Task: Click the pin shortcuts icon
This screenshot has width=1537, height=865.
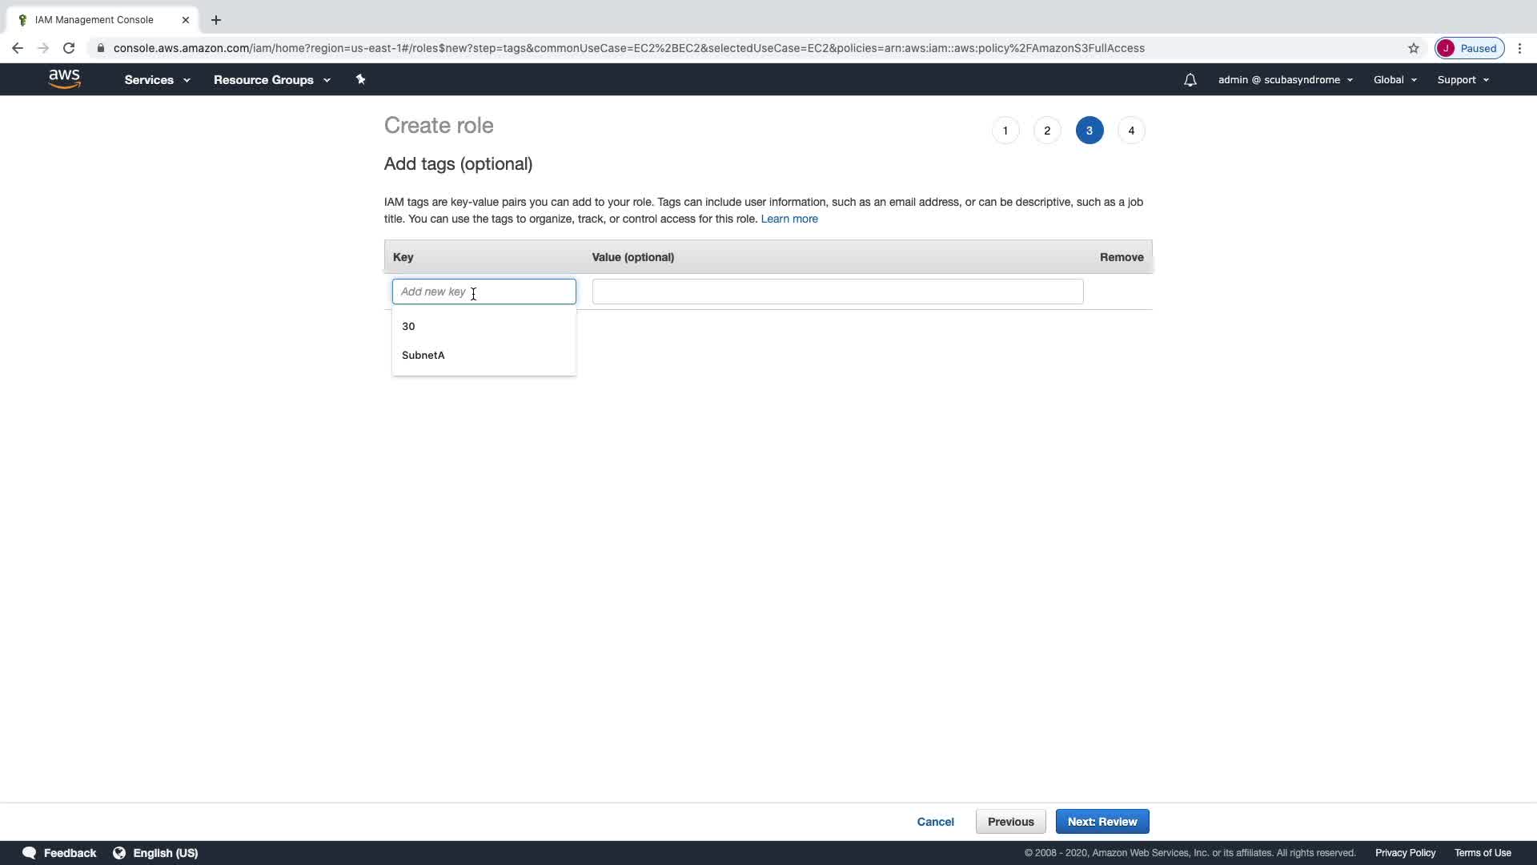Action: pyautogui.click(x=360, y=79)
